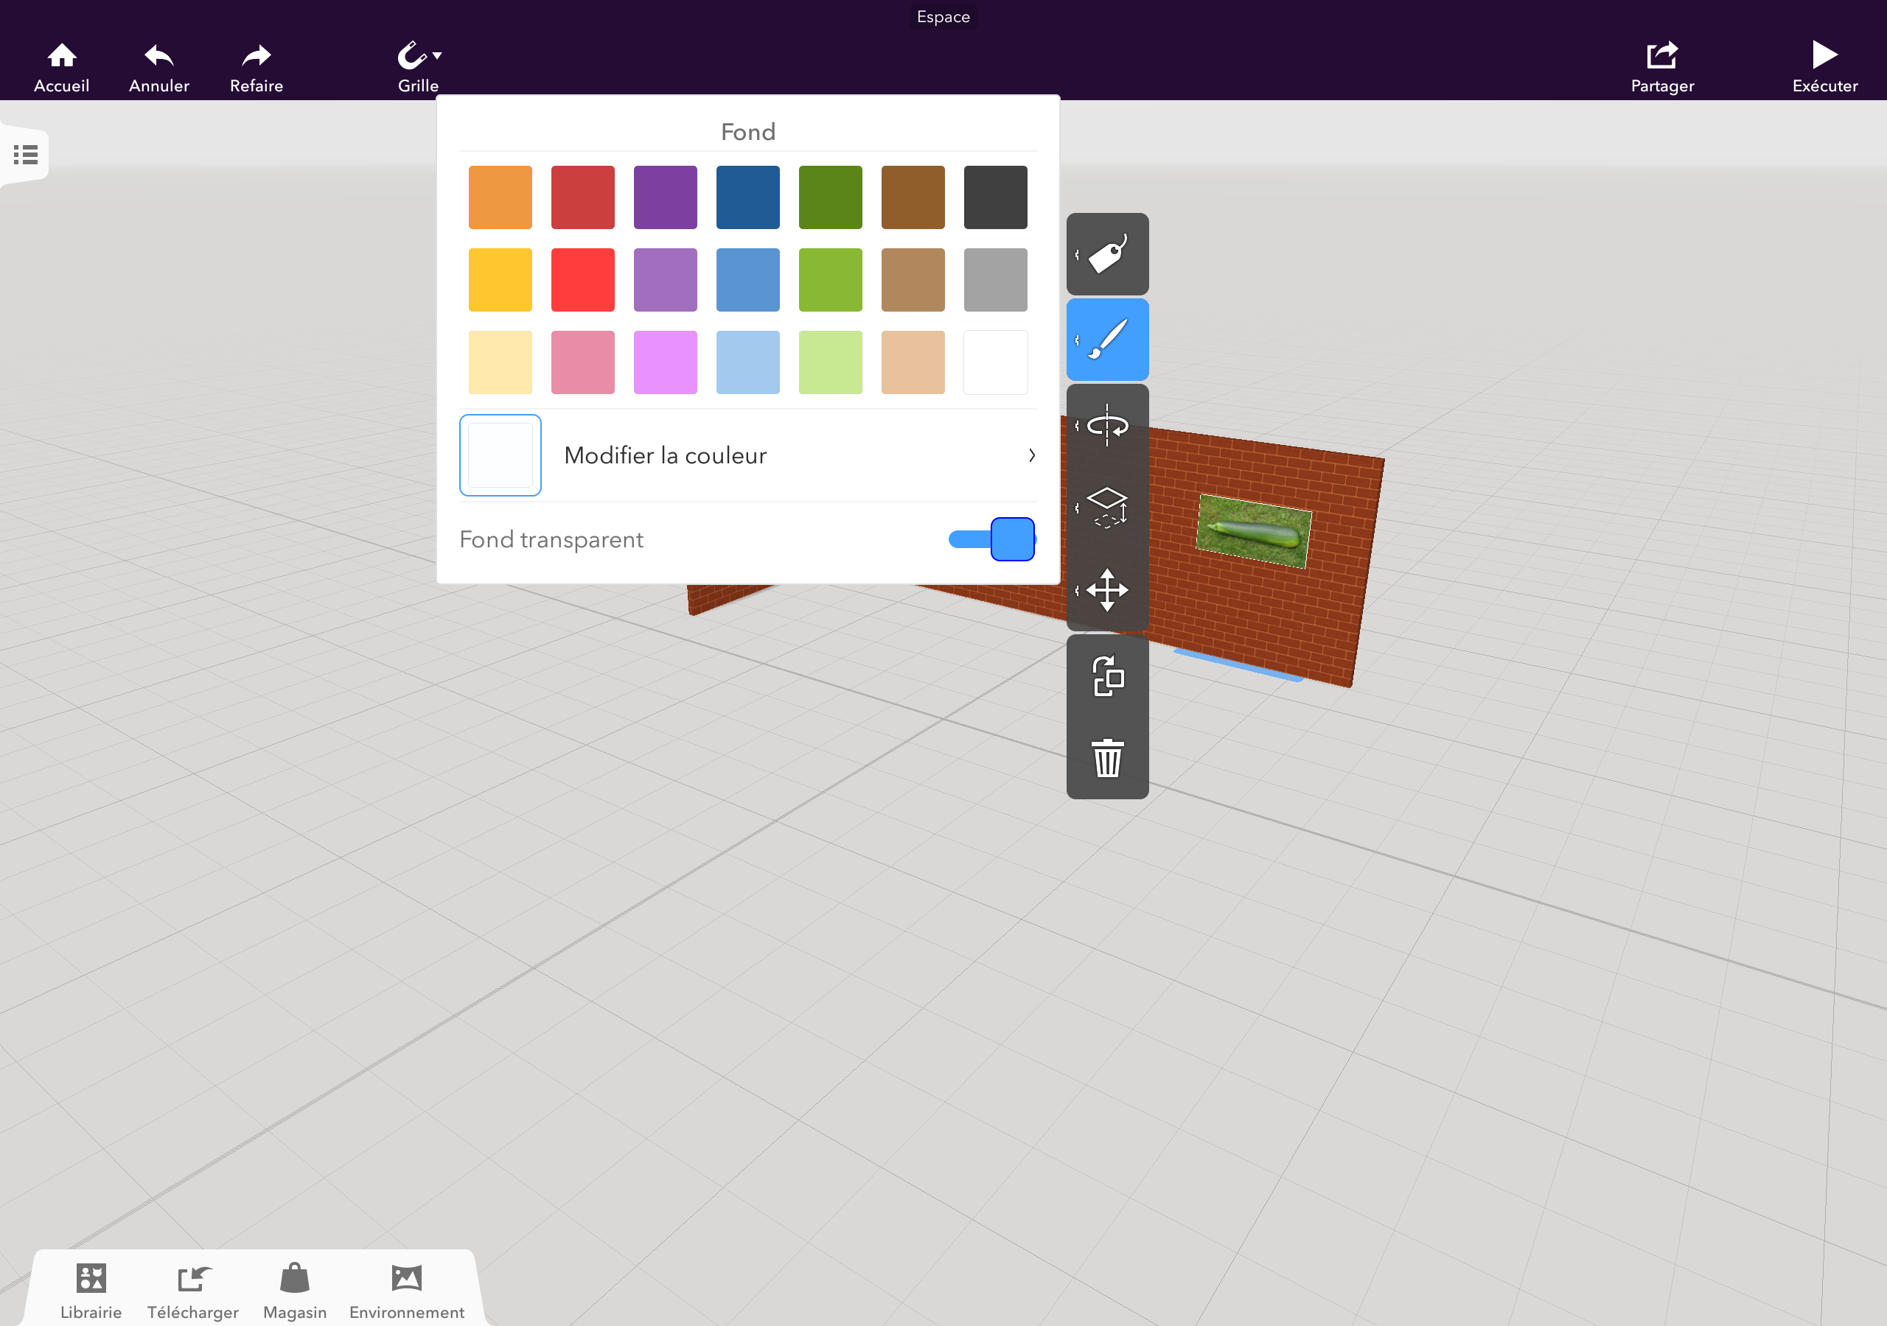Expand Modifier la couleur chevron
Viewport: 1887px width, 1326px height.
1031,455
